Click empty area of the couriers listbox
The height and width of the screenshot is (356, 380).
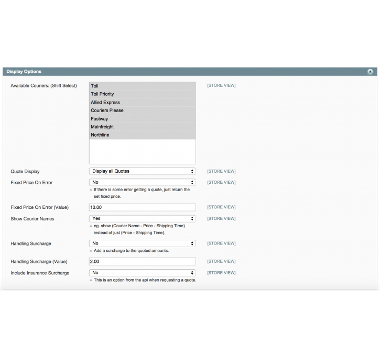pos(142,152)
